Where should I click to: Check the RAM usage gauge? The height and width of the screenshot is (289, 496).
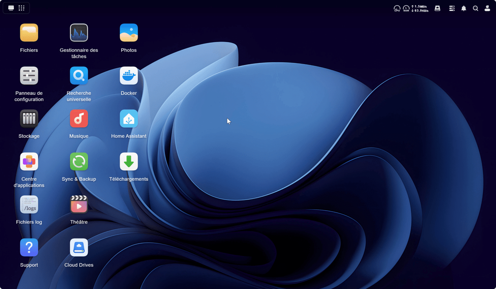[406, 8]
